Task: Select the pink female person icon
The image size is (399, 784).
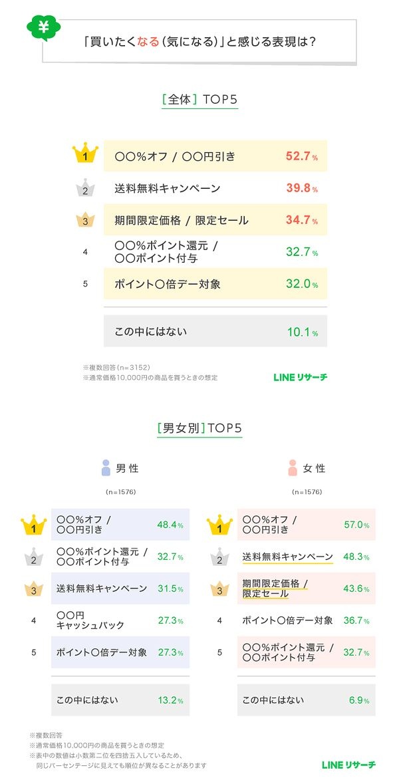Action: [293, 467]
